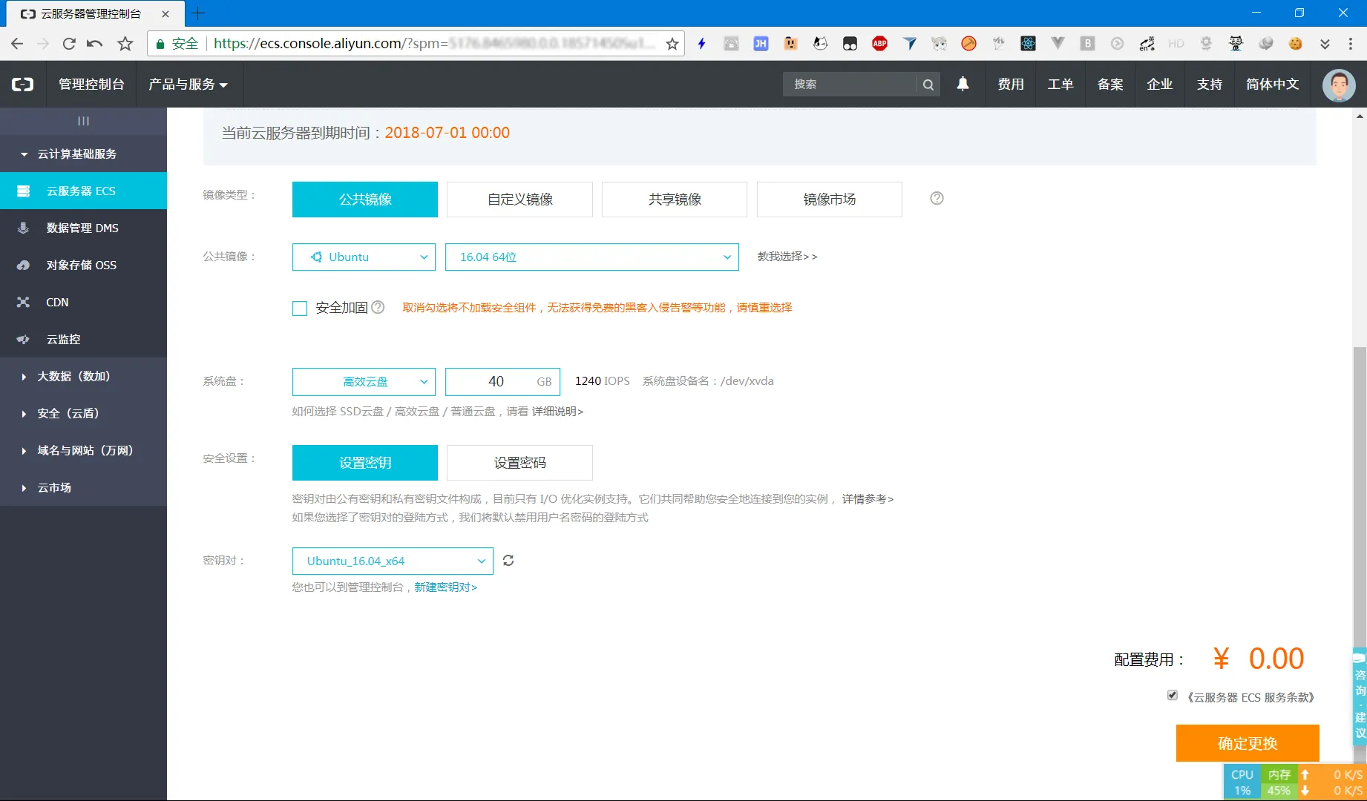Open the 详细说明> link
1367x801 pixels.
coord(557,411)
